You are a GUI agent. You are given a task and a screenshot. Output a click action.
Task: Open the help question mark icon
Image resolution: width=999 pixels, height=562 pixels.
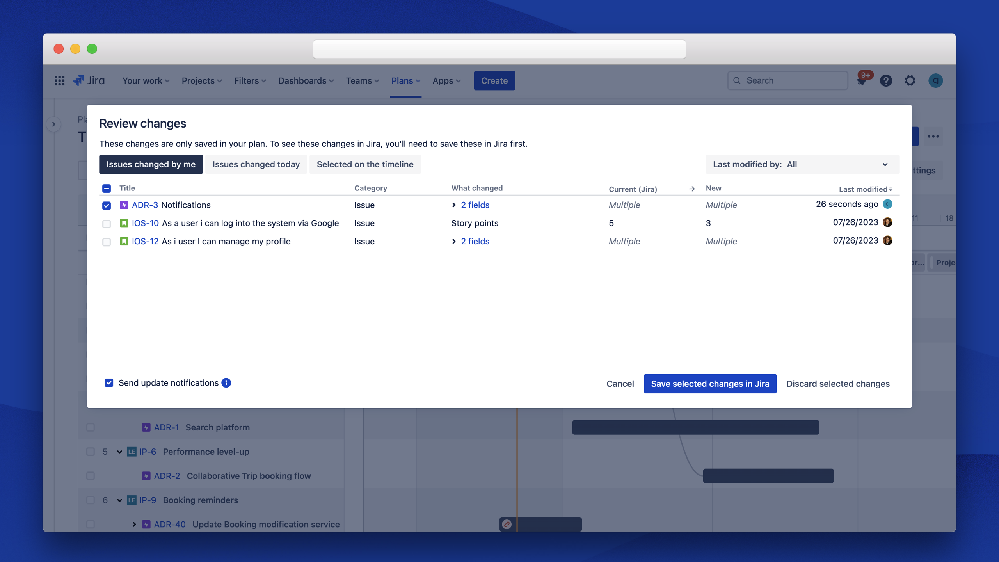[x=886, y=80]
